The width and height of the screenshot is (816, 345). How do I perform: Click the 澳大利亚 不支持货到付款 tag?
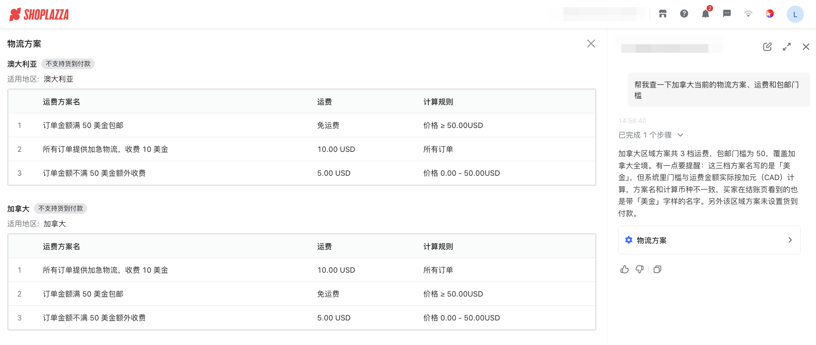coord(68,64)
